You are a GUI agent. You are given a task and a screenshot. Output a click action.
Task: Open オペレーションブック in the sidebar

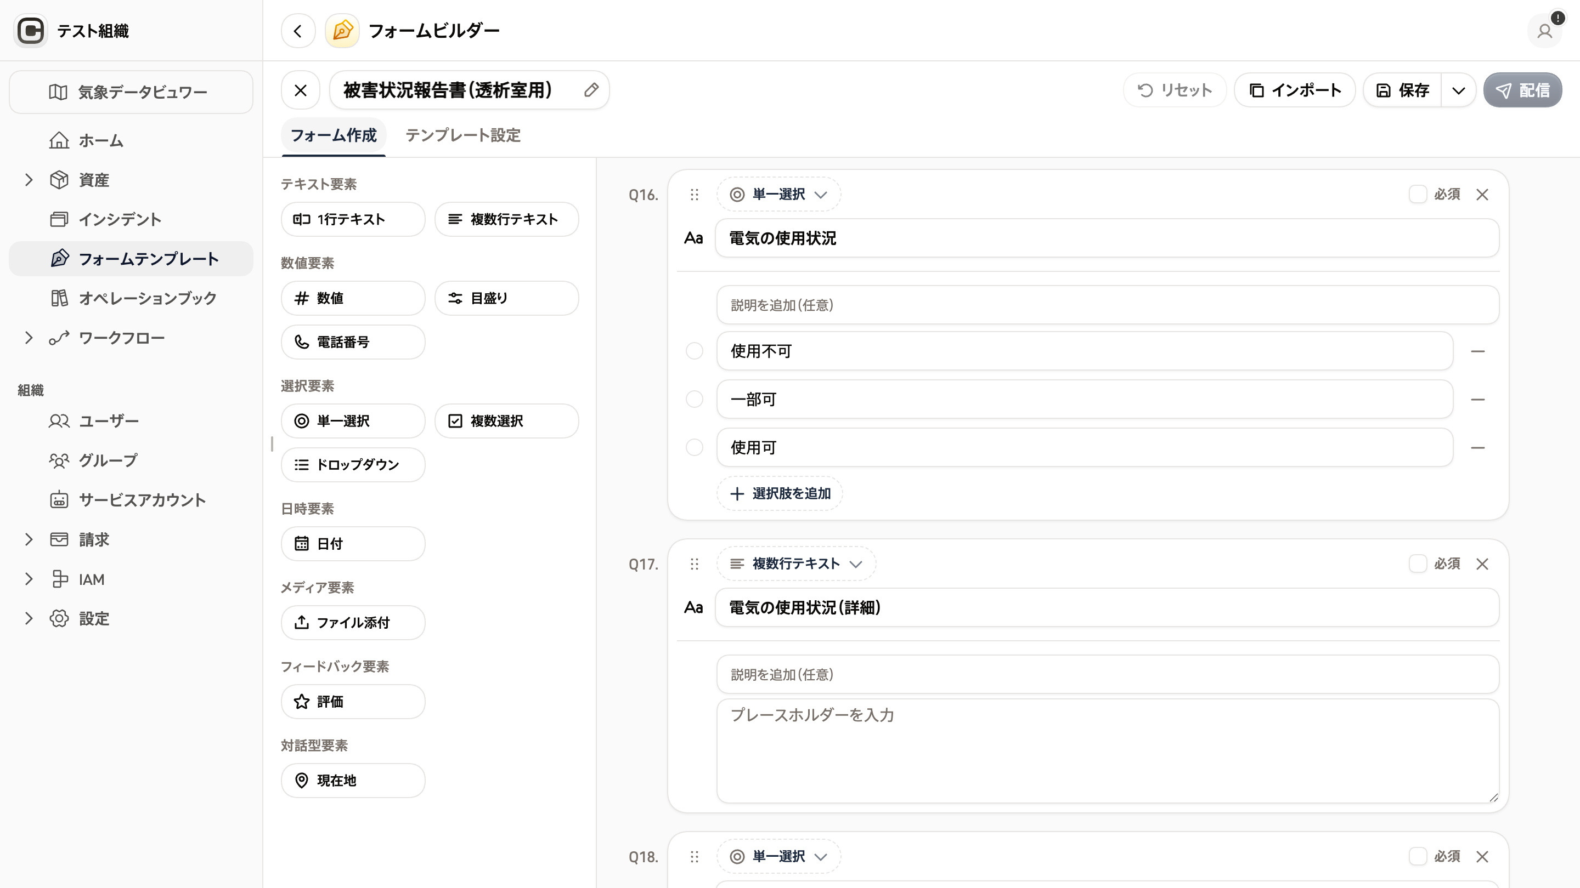pyautogui.click(x=131, y=298)
